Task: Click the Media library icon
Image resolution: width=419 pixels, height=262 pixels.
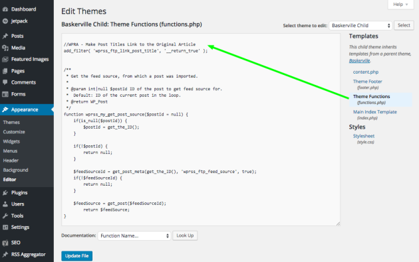Action: [x=5, y=48]
